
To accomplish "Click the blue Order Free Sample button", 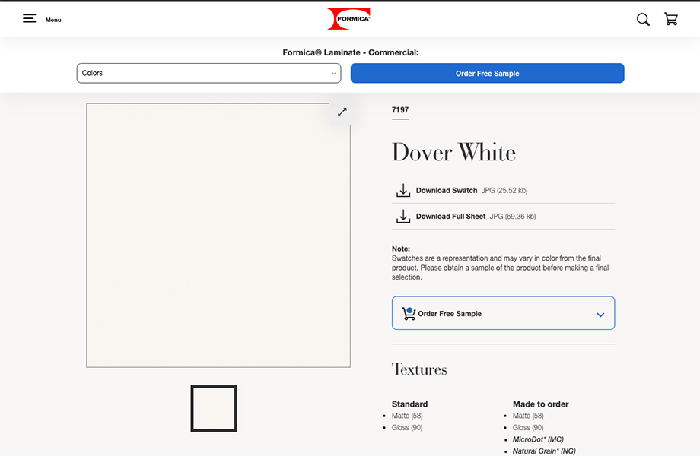I will 488,73.
